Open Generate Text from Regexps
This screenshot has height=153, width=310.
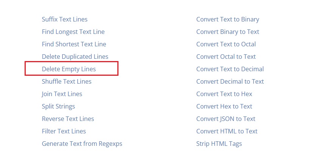(x=82, y=144)
